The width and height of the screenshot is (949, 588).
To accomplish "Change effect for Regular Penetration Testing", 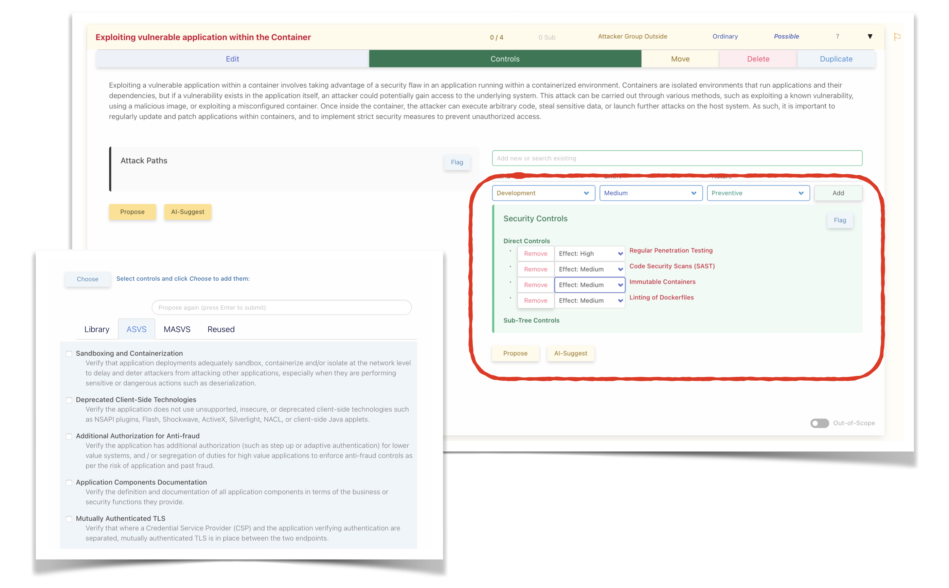I will 589,254.
